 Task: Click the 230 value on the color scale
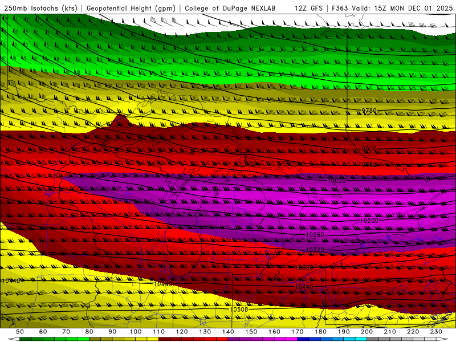point(436,332)
